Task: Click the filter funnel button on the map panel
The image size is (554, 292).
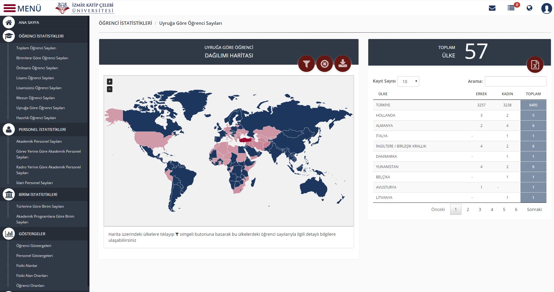Action: click(306, 64)
